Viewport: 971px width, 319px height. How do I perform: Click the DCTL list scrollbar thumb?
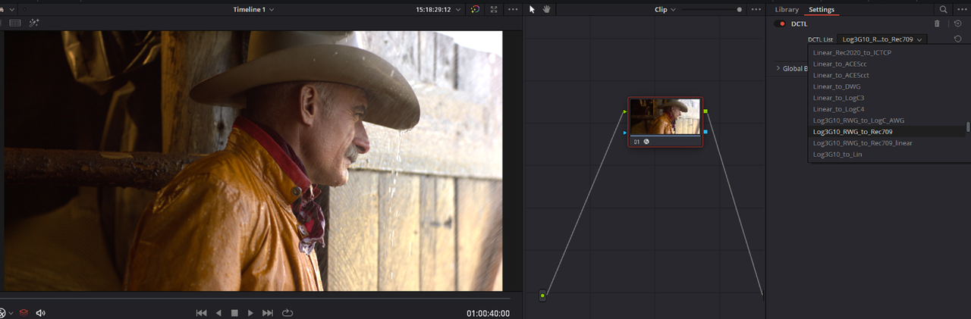(x=967, y=127)
